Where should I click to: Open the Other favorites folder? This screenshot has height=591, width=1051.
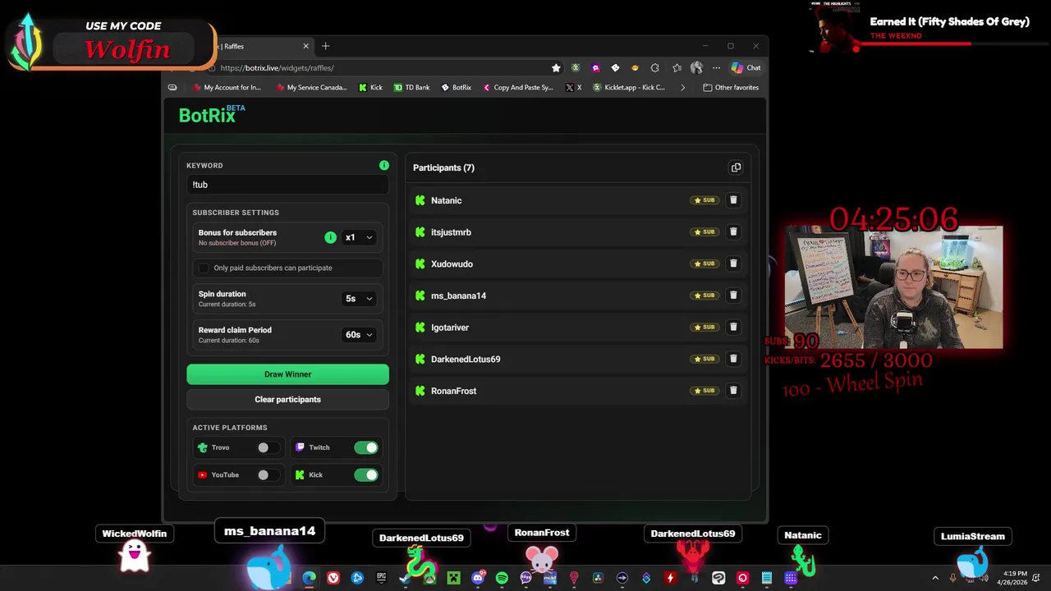731,88
